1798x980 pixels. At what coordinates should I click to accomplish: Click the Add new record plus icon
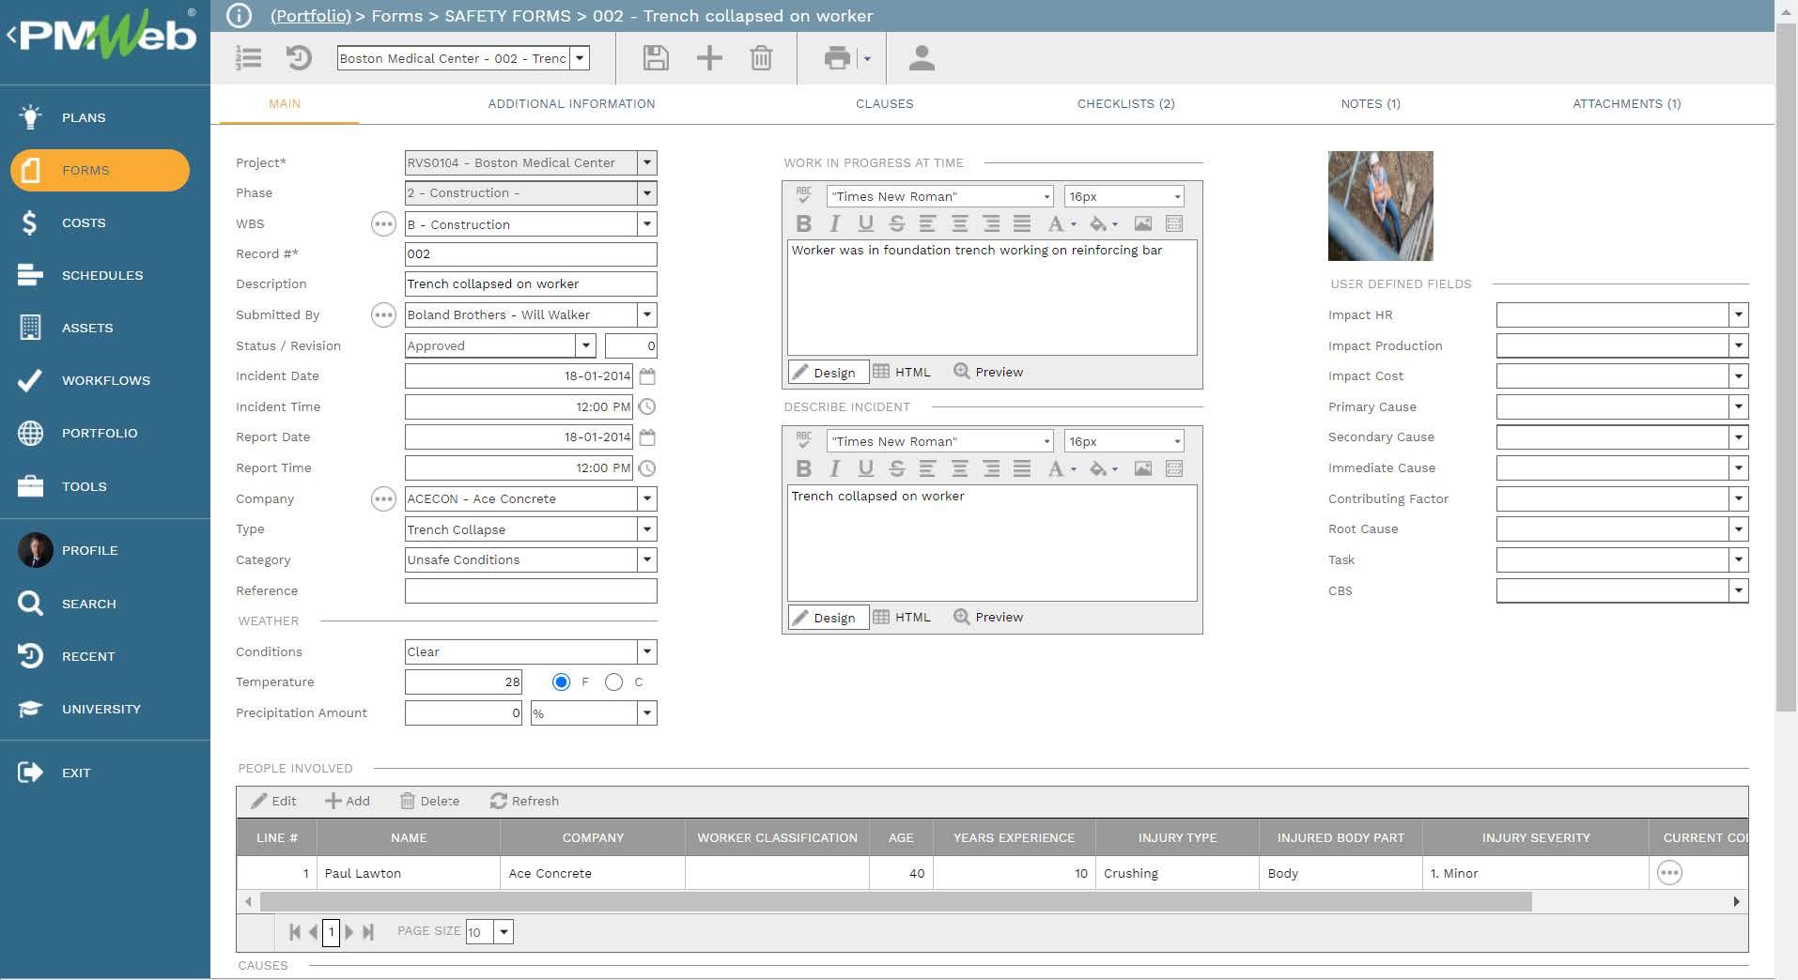[709, 58]
